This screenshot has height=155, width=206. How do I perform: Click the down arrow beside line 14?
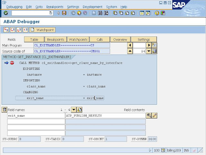149,51
